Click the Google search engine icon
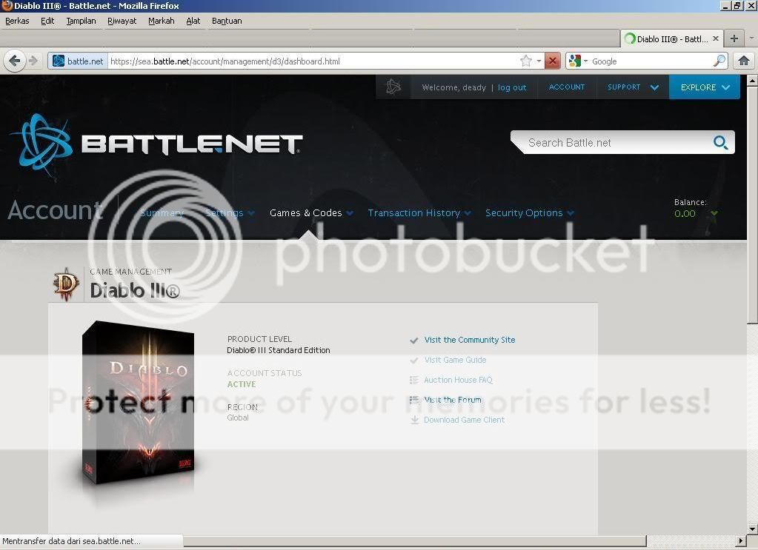Viewport: 758px width, 550px height. 575,61
